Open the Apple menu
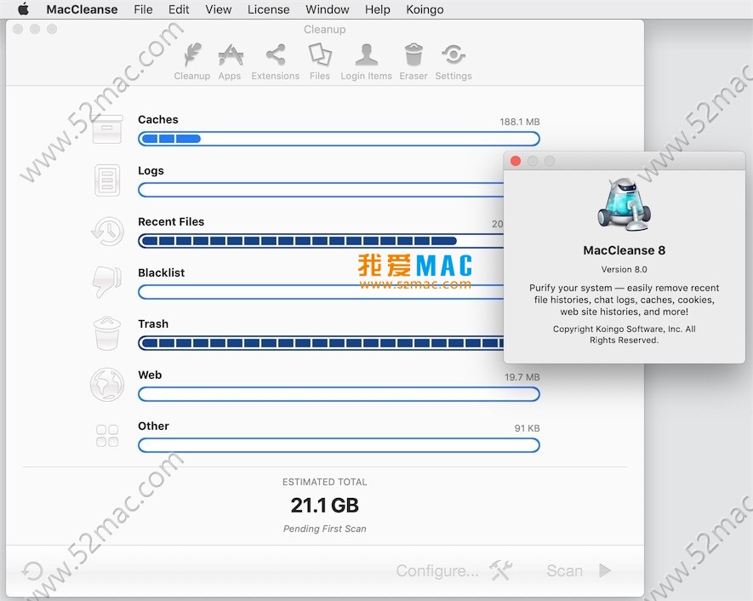Viewport: 753px width, 601px height. tap(24, 9)
